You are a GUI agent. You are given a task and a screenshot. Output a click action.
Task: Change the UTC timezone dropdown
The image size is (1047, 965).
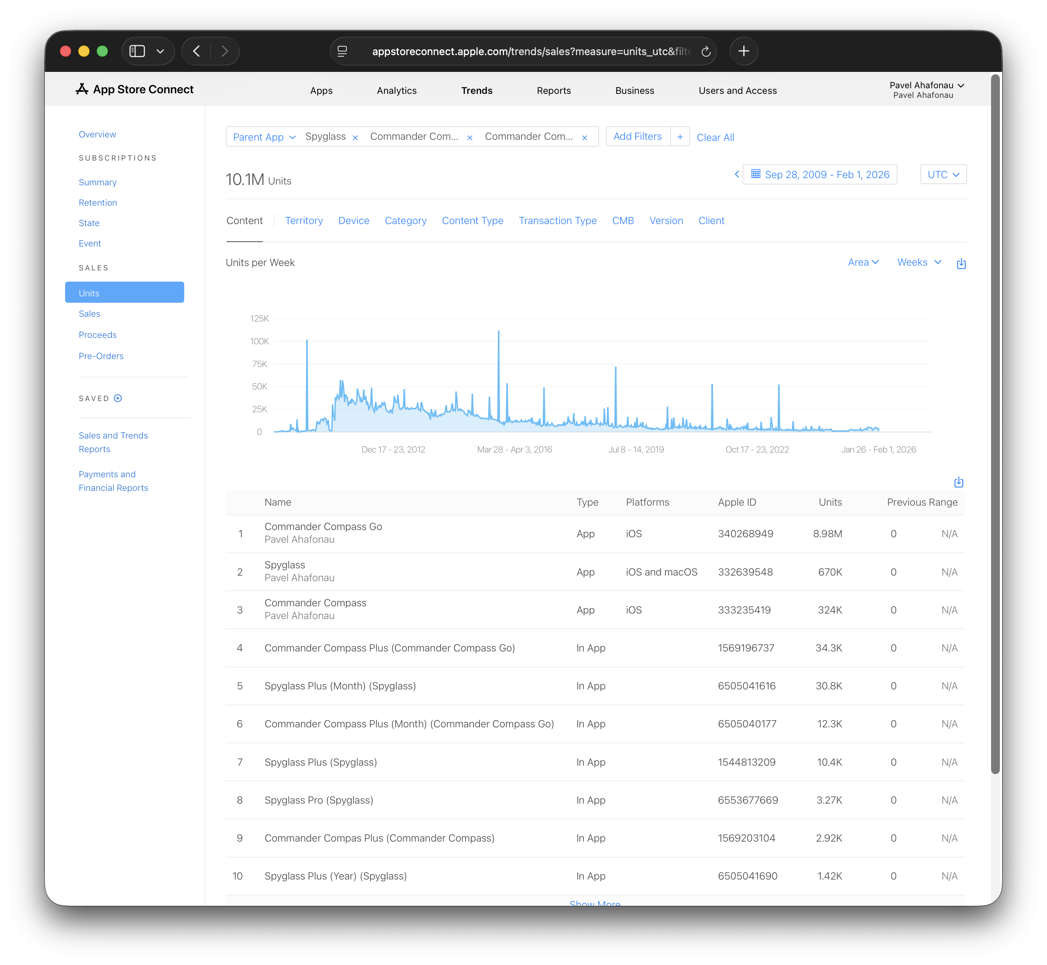pyautogui.click(x=943, y=175)
